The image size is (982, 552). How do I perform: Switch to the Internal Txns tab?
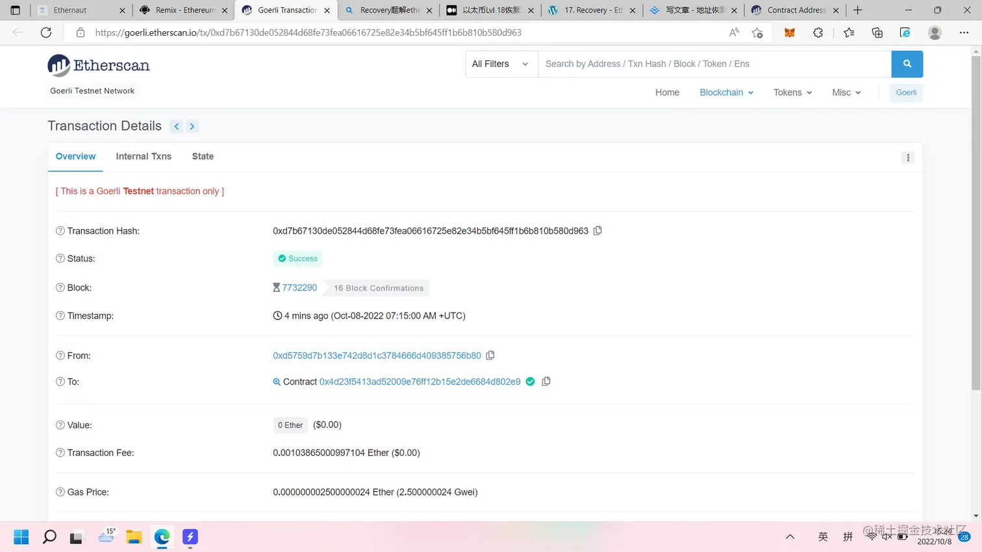tap(144, 156)
